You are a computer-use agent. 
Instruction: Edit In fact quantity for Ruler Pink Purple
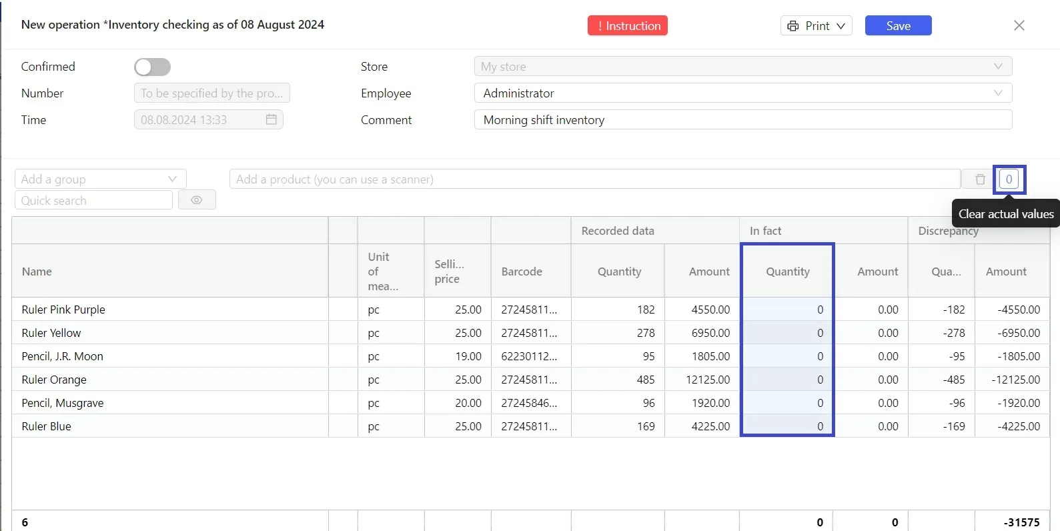click(x=787, y=310)
